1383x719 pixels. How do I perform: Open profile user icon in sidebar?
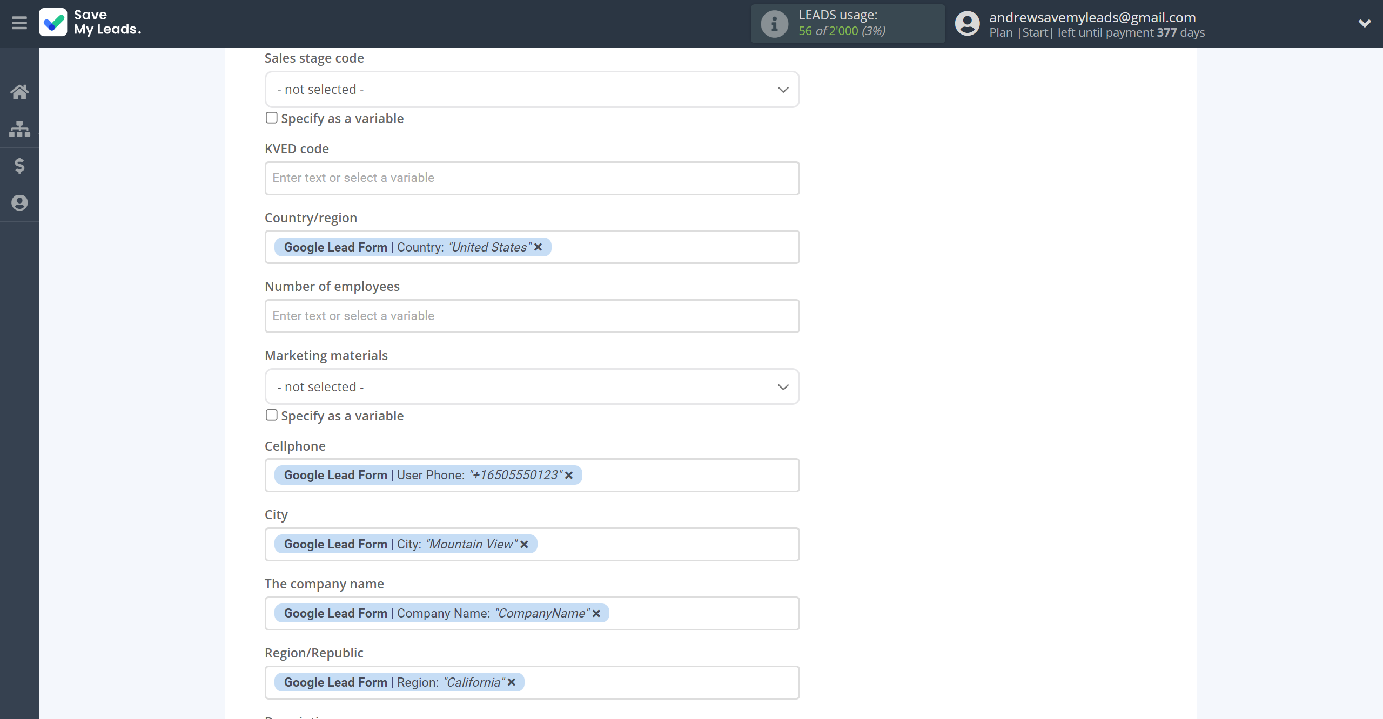[x=19, y=203]
